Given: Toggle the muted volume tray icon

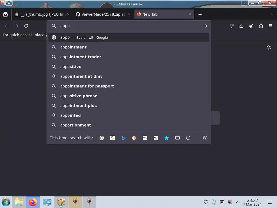Looking at the screenshot, I should coord(230,202).
